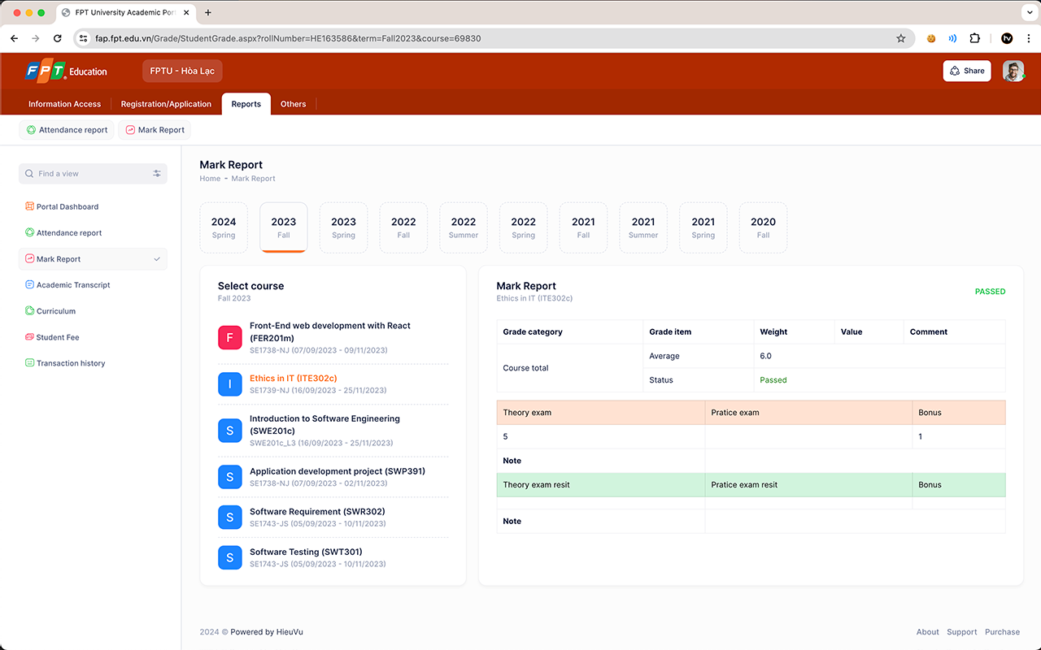Click the Home breadcrumb link
This screenshot has height=650, width=1041.
[x=210, y=179]
